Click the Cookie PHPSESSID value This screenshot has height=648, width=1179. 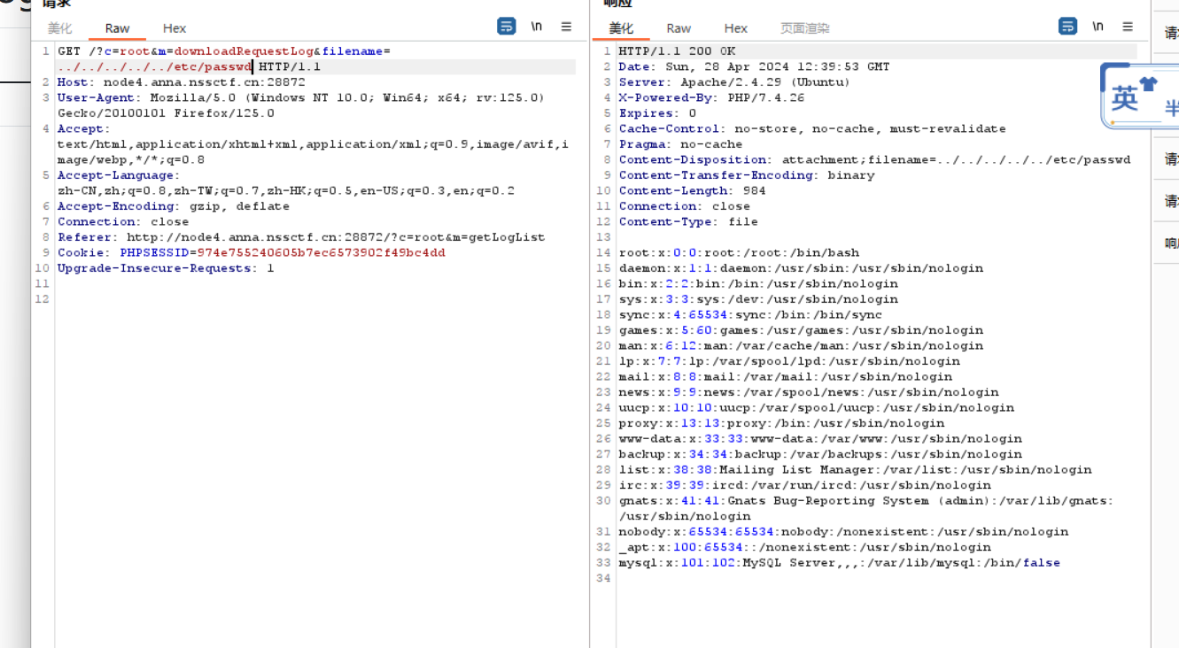321,252
